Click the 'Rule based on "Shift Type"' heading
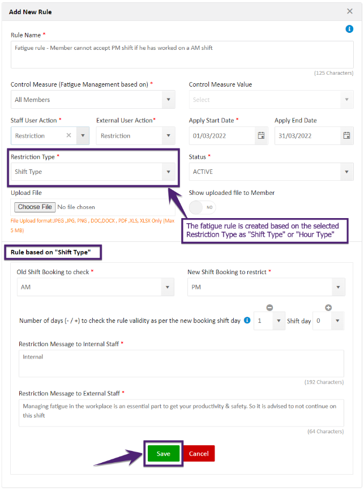 pyautogui.click(x=50, y=252)
